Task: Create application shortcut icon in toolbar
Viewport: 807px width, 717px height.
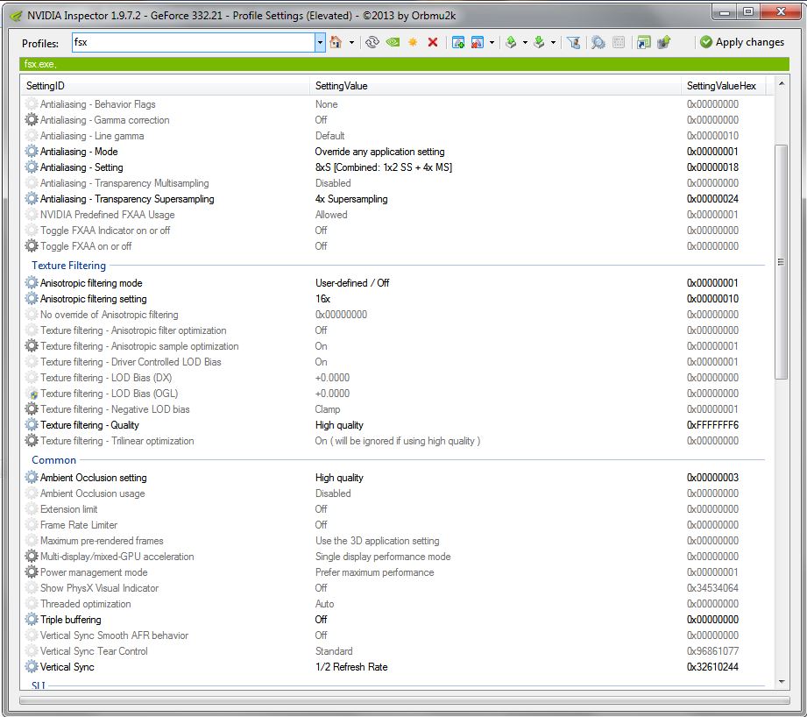Action: click(643, 42)
